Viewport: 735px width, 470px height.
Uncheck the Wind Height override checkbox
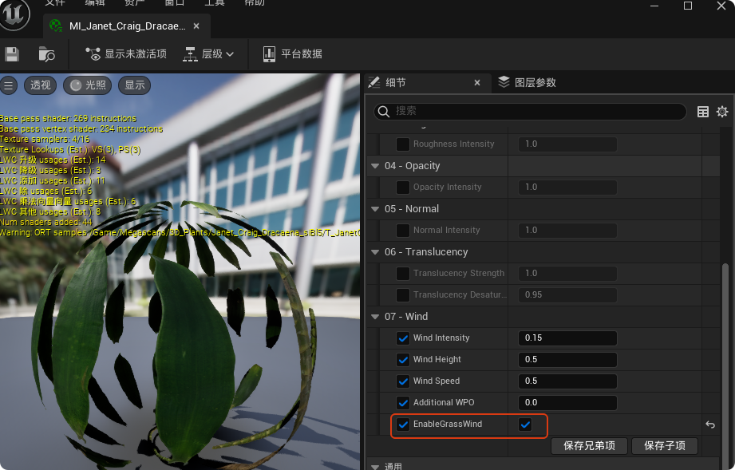(403, 359)
